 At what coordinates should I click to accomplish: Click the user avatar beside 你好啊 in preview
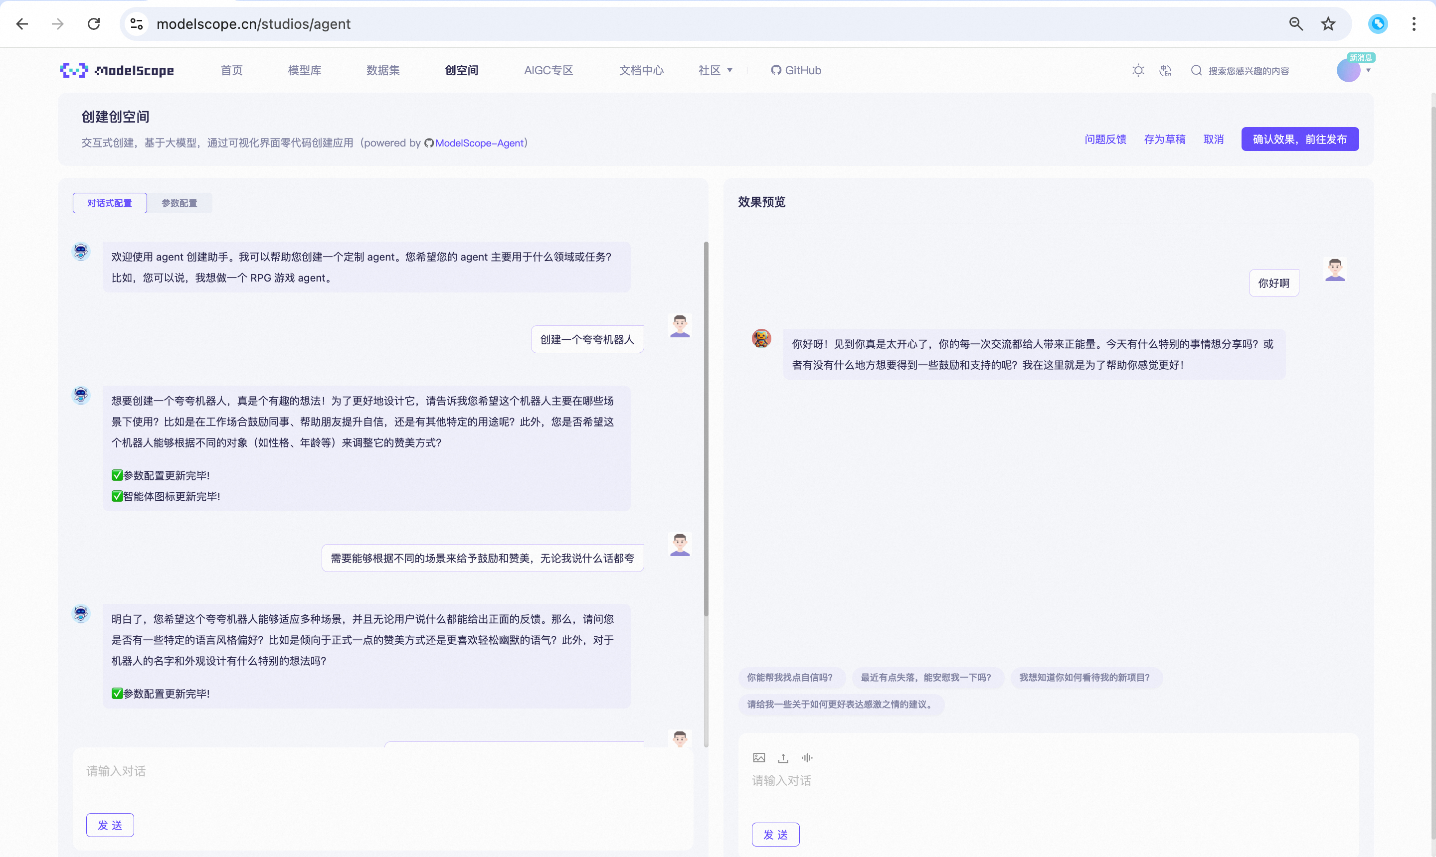[x=1335, y=269]
